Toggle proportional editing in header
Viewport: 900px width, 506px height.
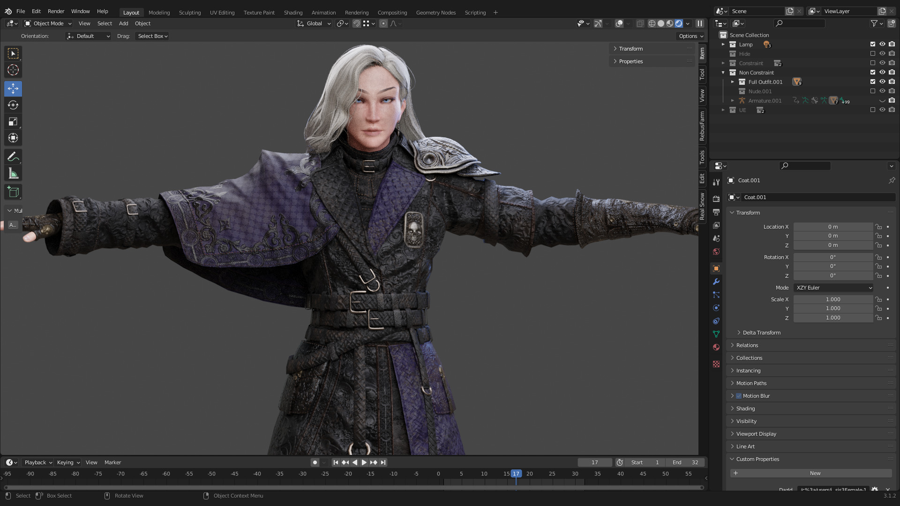[x=383, y=23]
